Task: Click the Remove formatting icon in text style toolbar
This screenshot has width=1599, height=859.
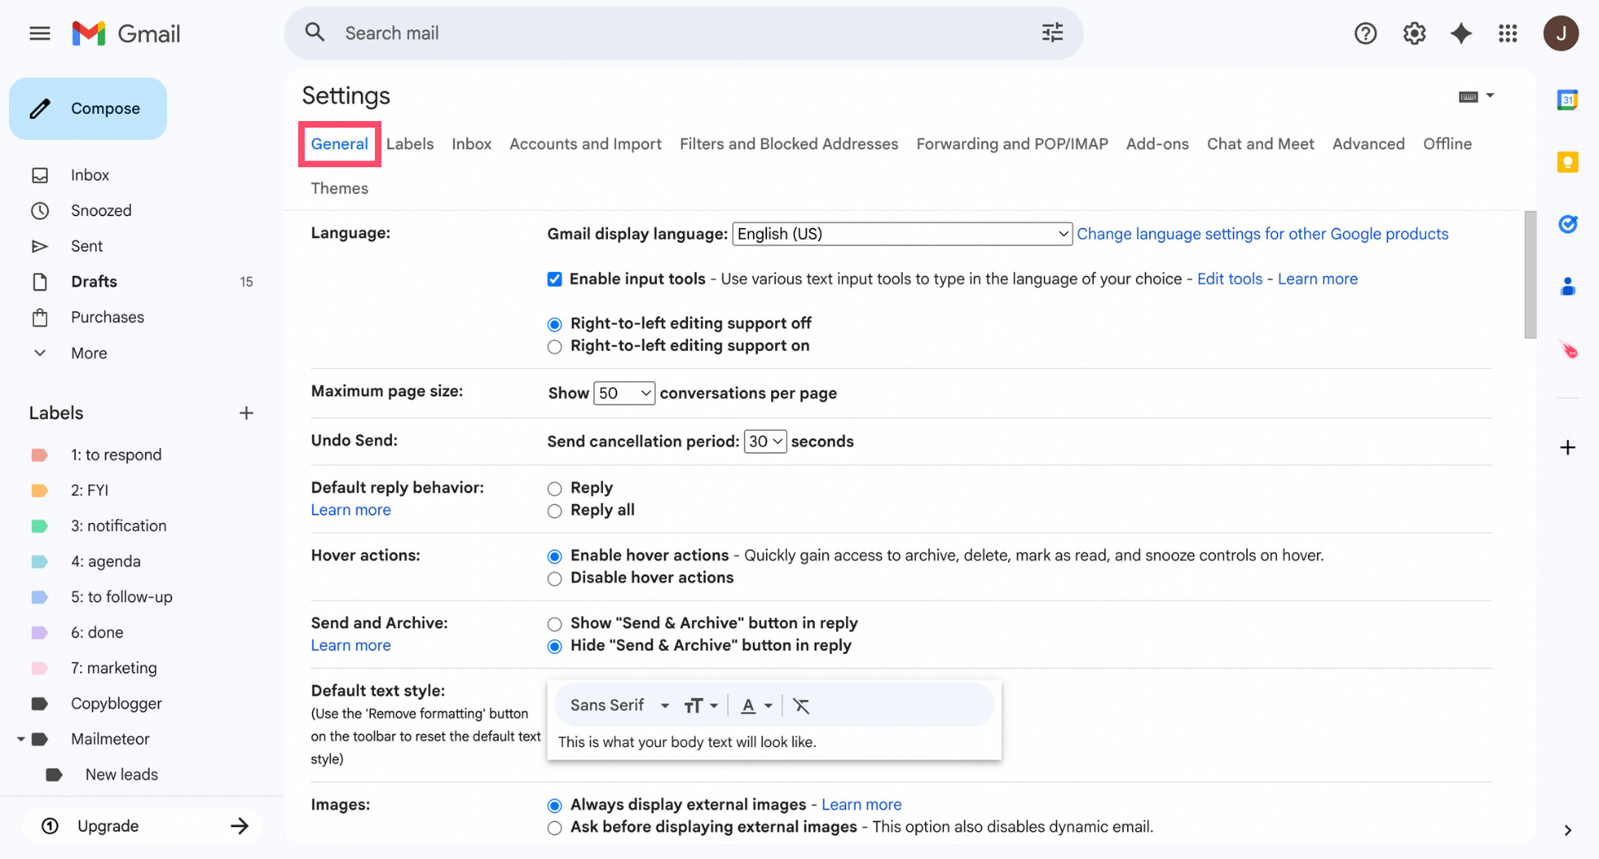Action: click(800, 705)
